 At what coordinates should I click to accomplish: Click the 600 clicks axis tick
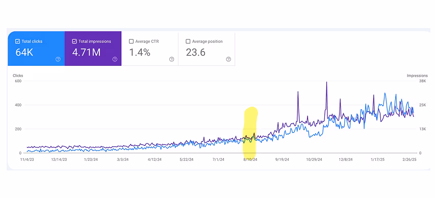point(18,81)
